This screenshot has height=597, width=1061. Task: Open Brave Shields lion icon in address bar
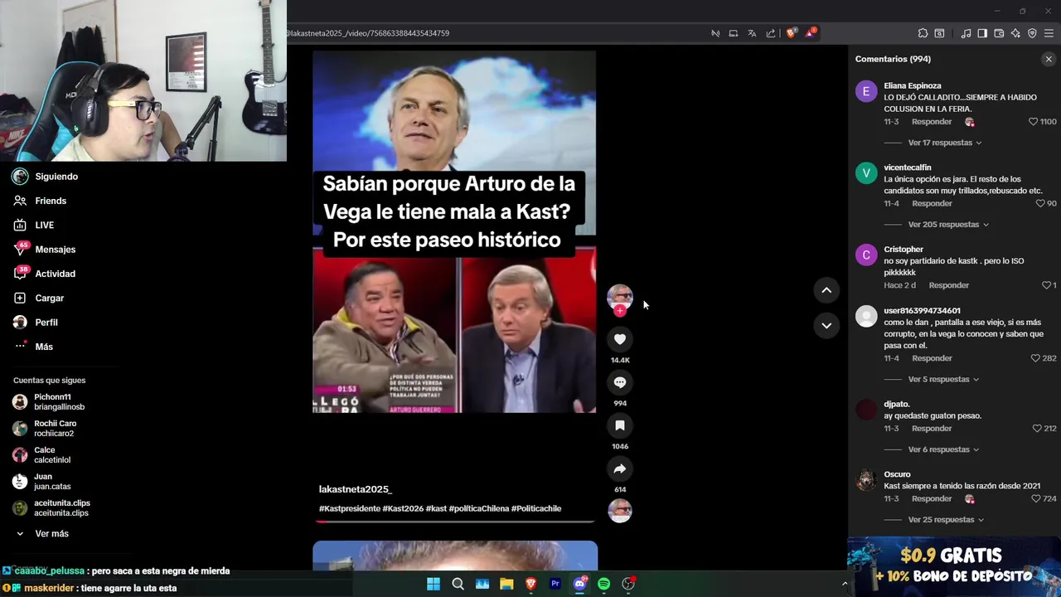[791, 33]
